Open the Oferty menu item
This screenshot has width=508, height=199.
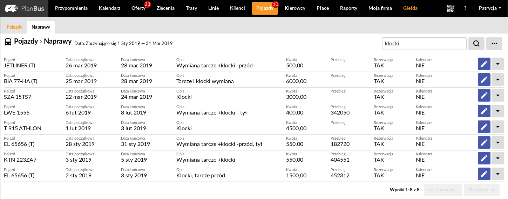click(138, 8)
